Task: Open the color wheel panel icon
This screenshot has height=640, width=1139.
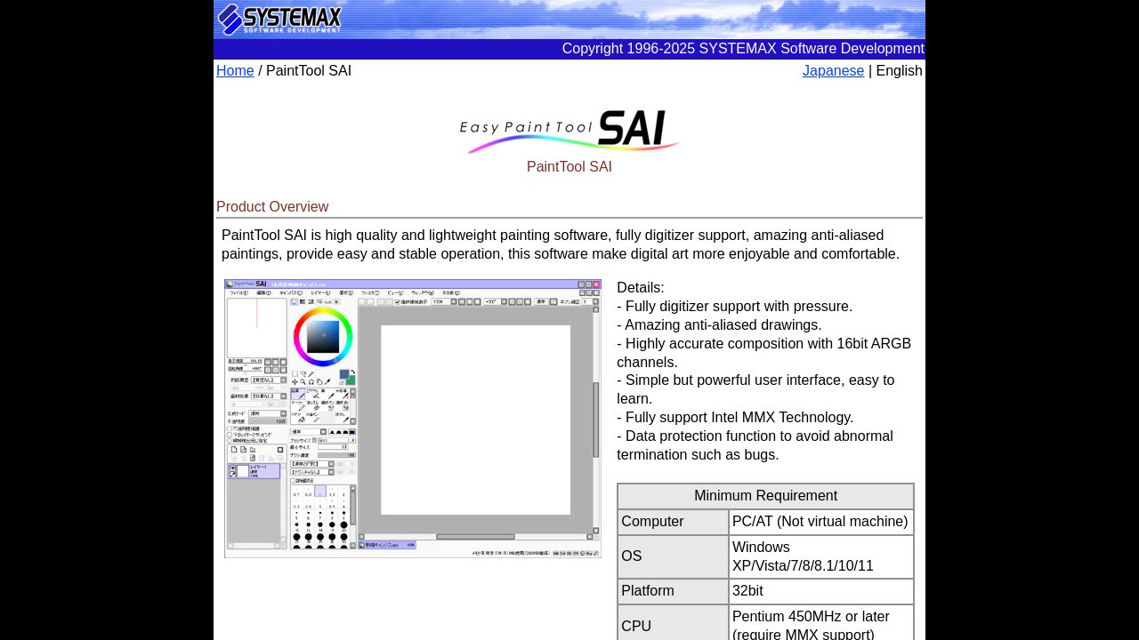Action: (295, 302)
